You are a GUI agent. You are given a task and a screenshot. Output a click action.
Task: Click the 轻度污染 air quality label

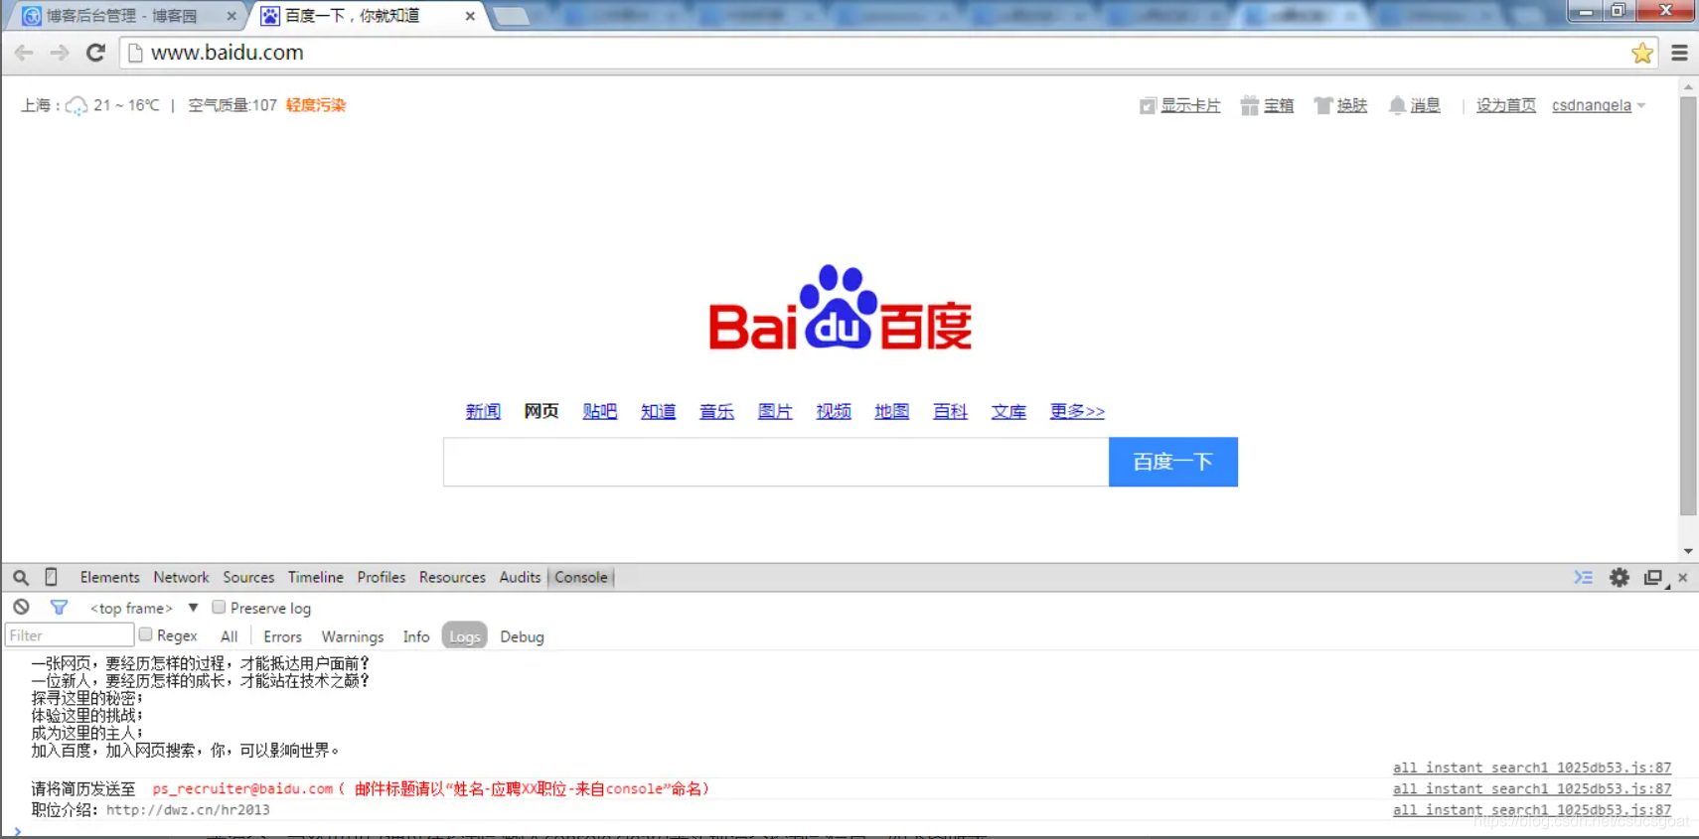pyautogui.click(x=316, y=105)
